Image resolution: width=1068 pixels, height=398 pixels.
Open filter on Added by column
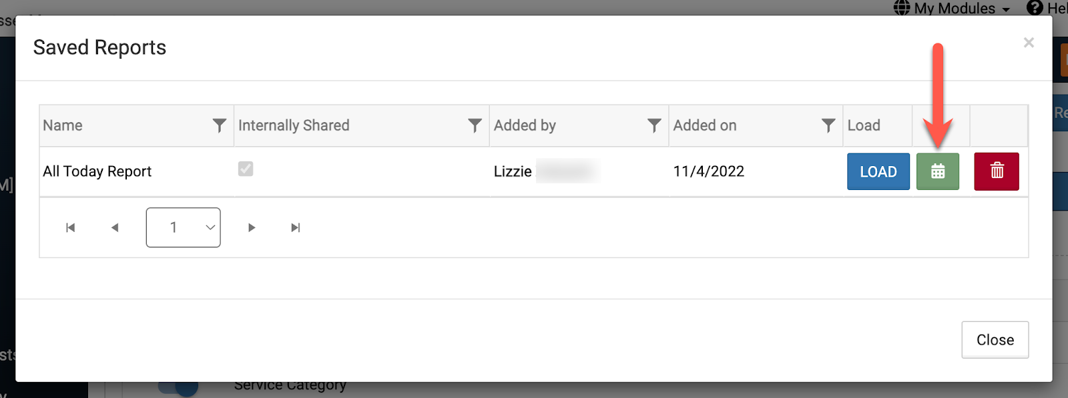[654, 125]
